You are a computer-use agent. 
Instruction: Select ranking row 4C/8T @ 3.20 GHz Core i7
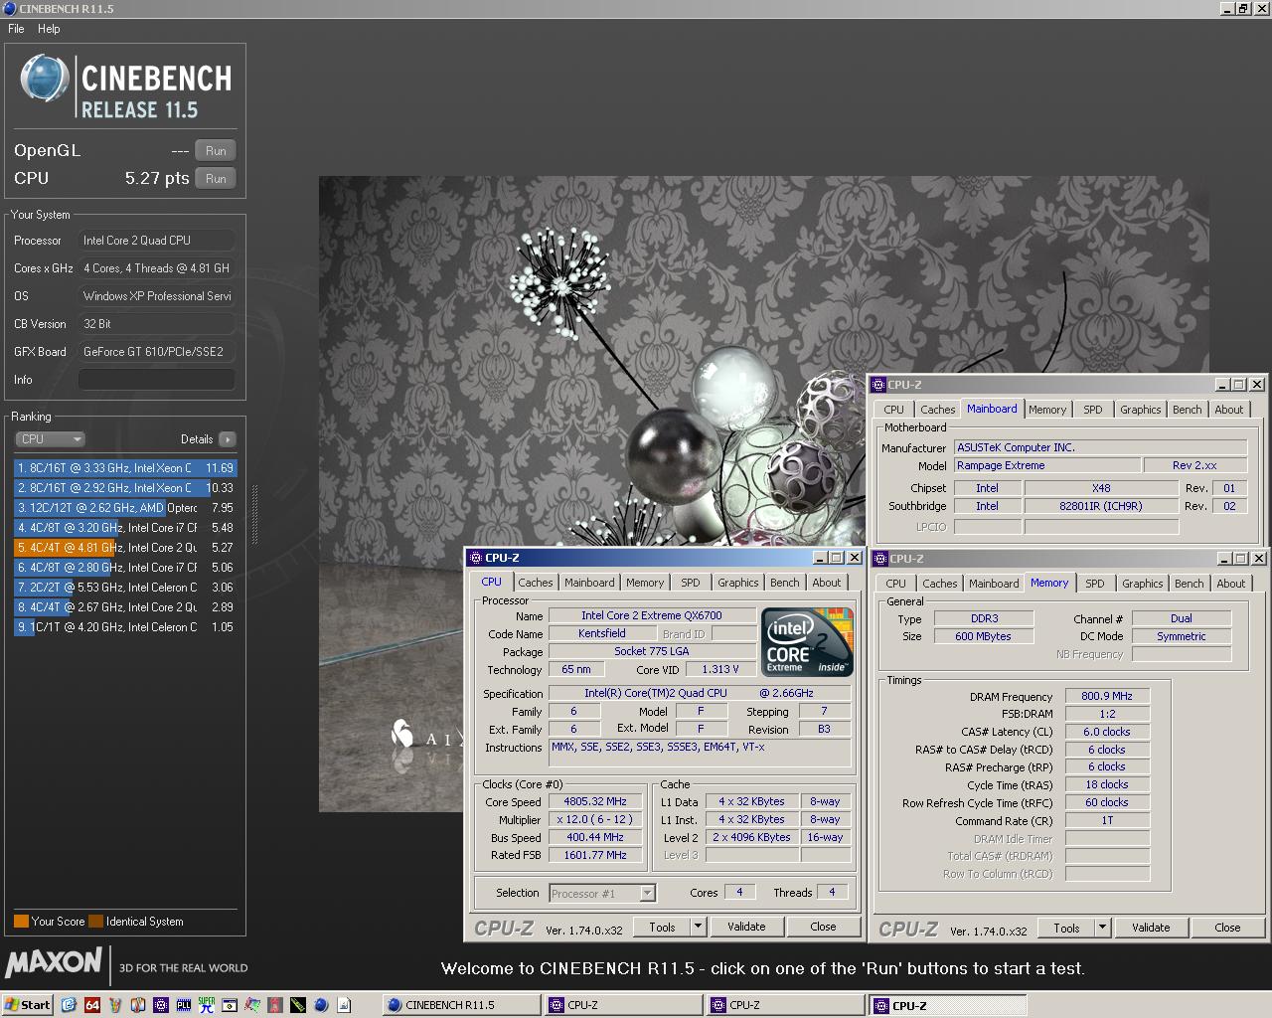point(125,528)
